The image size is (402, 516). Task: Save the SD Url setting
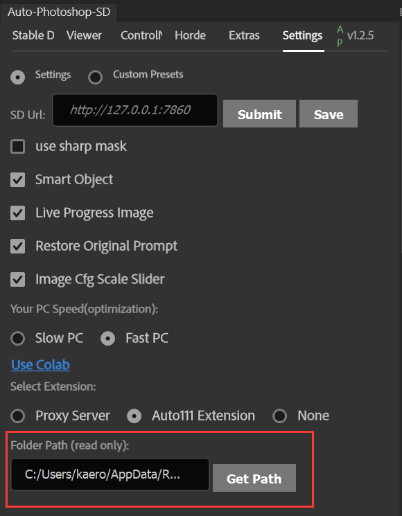329,114
